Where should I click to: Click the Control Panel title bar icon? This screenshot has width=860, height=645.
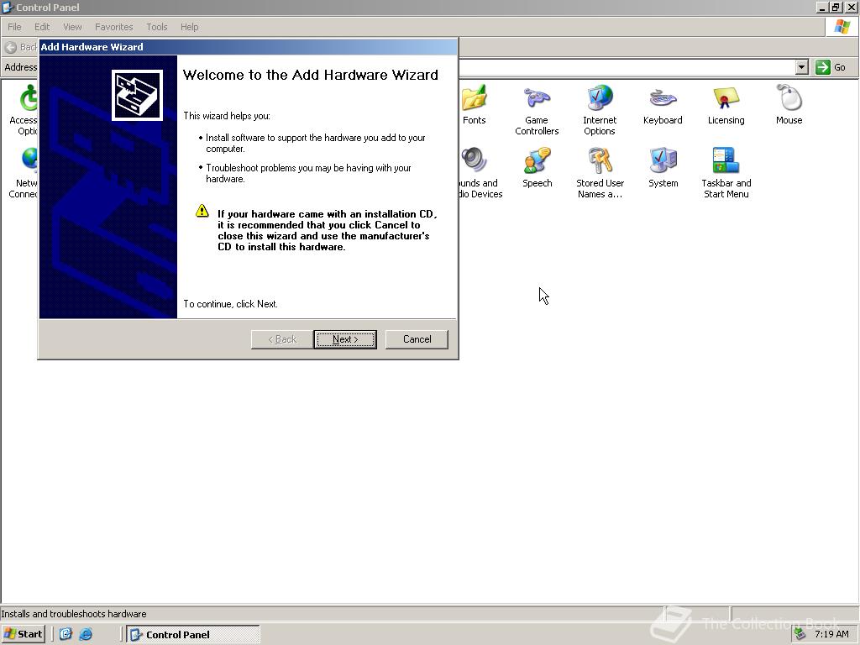point(8,7)
